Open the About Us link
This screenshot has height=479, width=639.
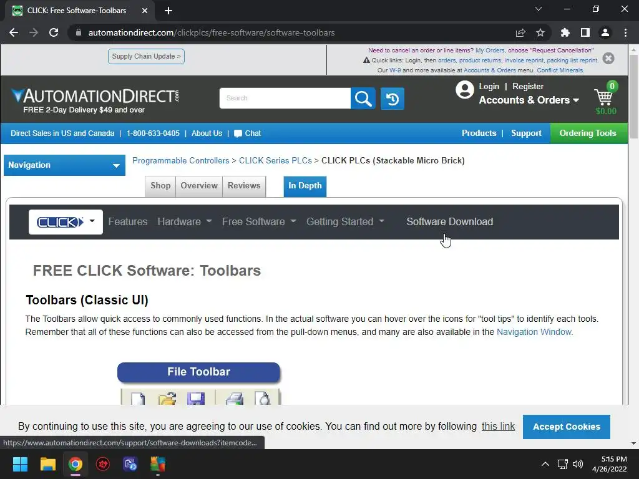coord(207,133)
